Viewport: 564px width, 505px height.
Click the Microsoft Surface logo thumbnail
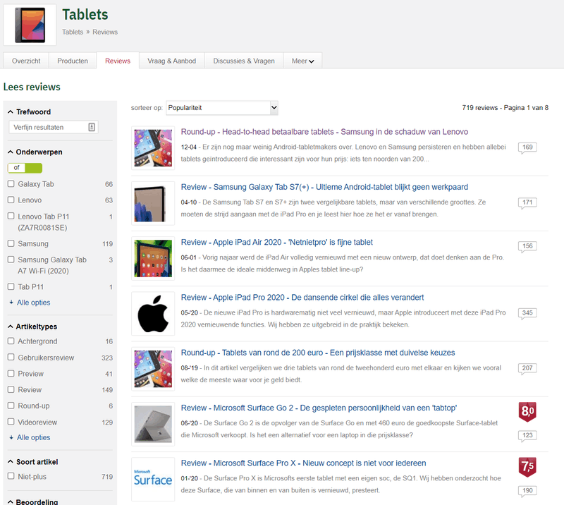click(x=153, y=479)
